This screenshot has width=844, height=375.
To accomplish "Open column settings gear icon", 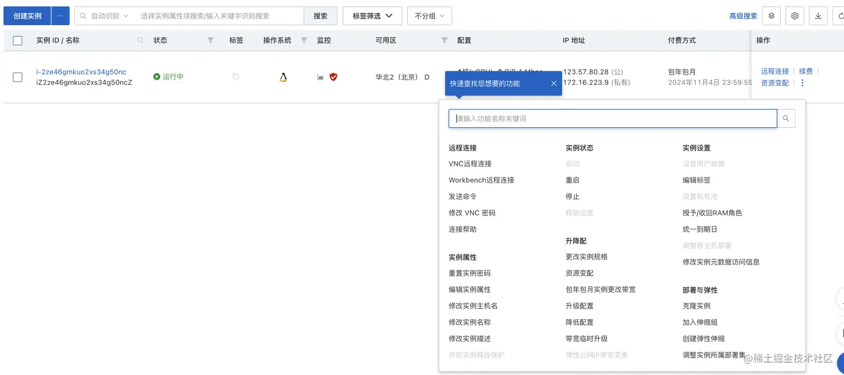I will (x=795, y=16).
